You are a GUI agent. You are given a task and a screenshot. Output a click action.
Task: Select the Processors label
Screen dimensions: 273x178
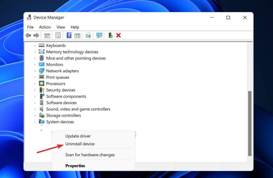[x=56, y=84]
